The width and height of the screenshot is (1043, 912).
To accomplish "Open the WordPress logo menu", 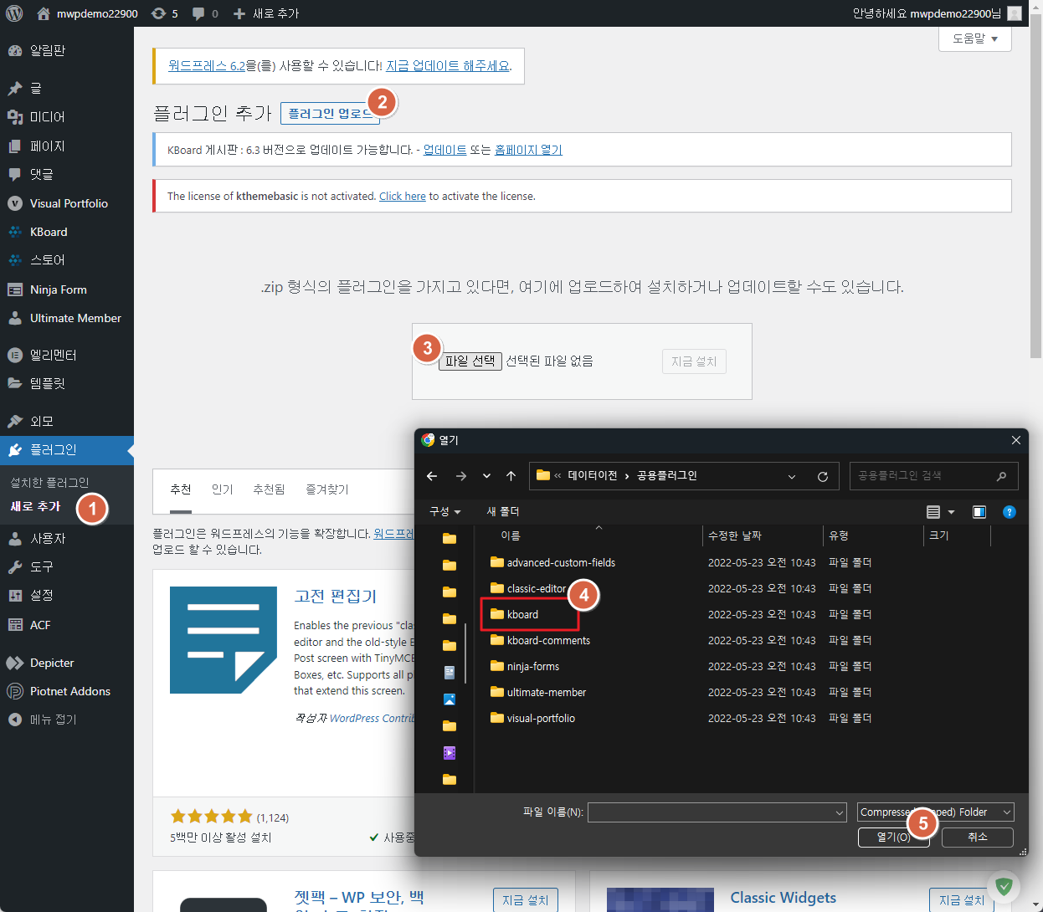I will 13,13.
